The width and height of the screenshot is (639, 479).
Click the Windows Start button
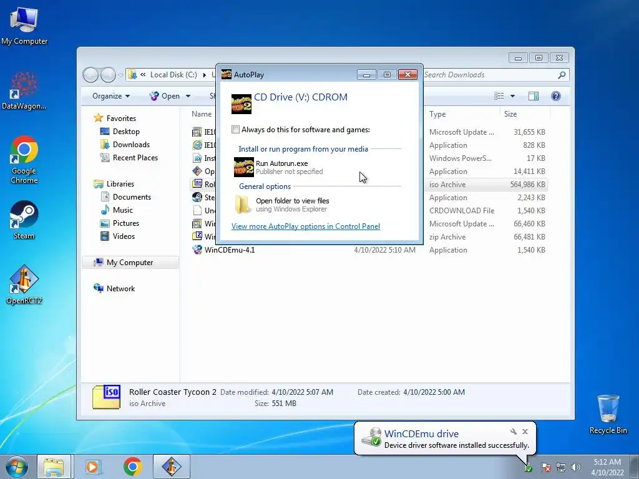(17, 467)
